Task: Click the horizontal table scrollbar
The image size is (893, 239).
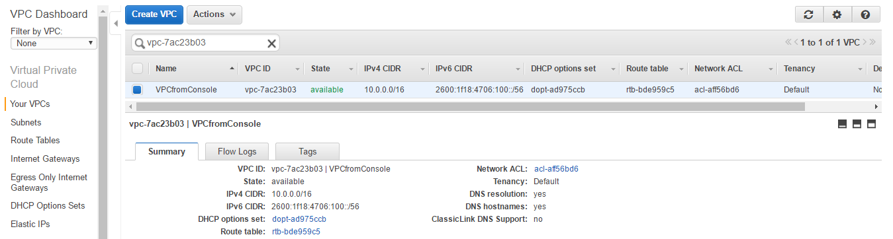Action: (x=470, y=106)
